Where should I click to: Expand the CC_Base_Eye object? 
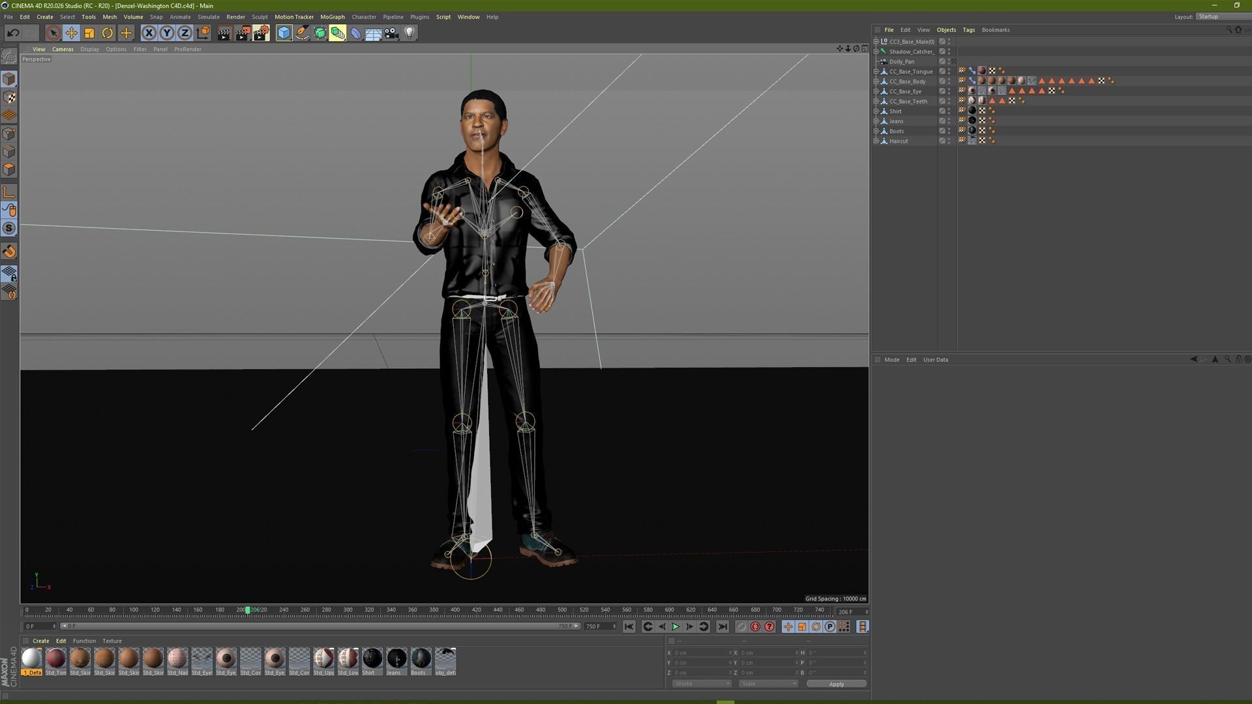click(x=876, y=91)
